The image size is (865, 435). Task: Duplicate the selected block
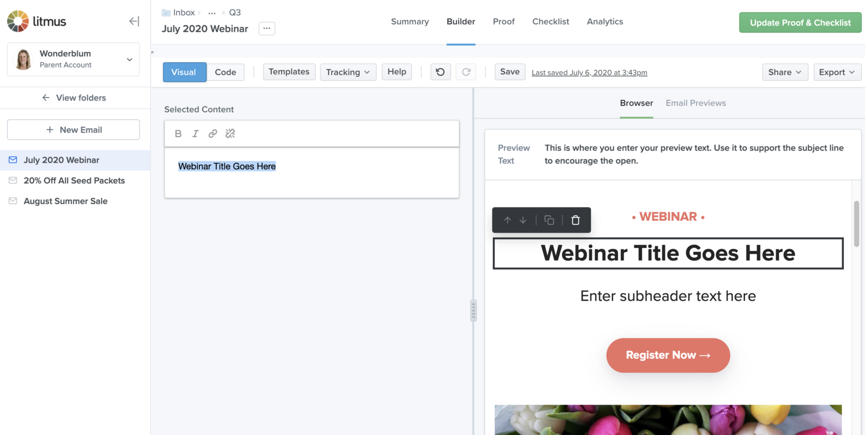549,220
